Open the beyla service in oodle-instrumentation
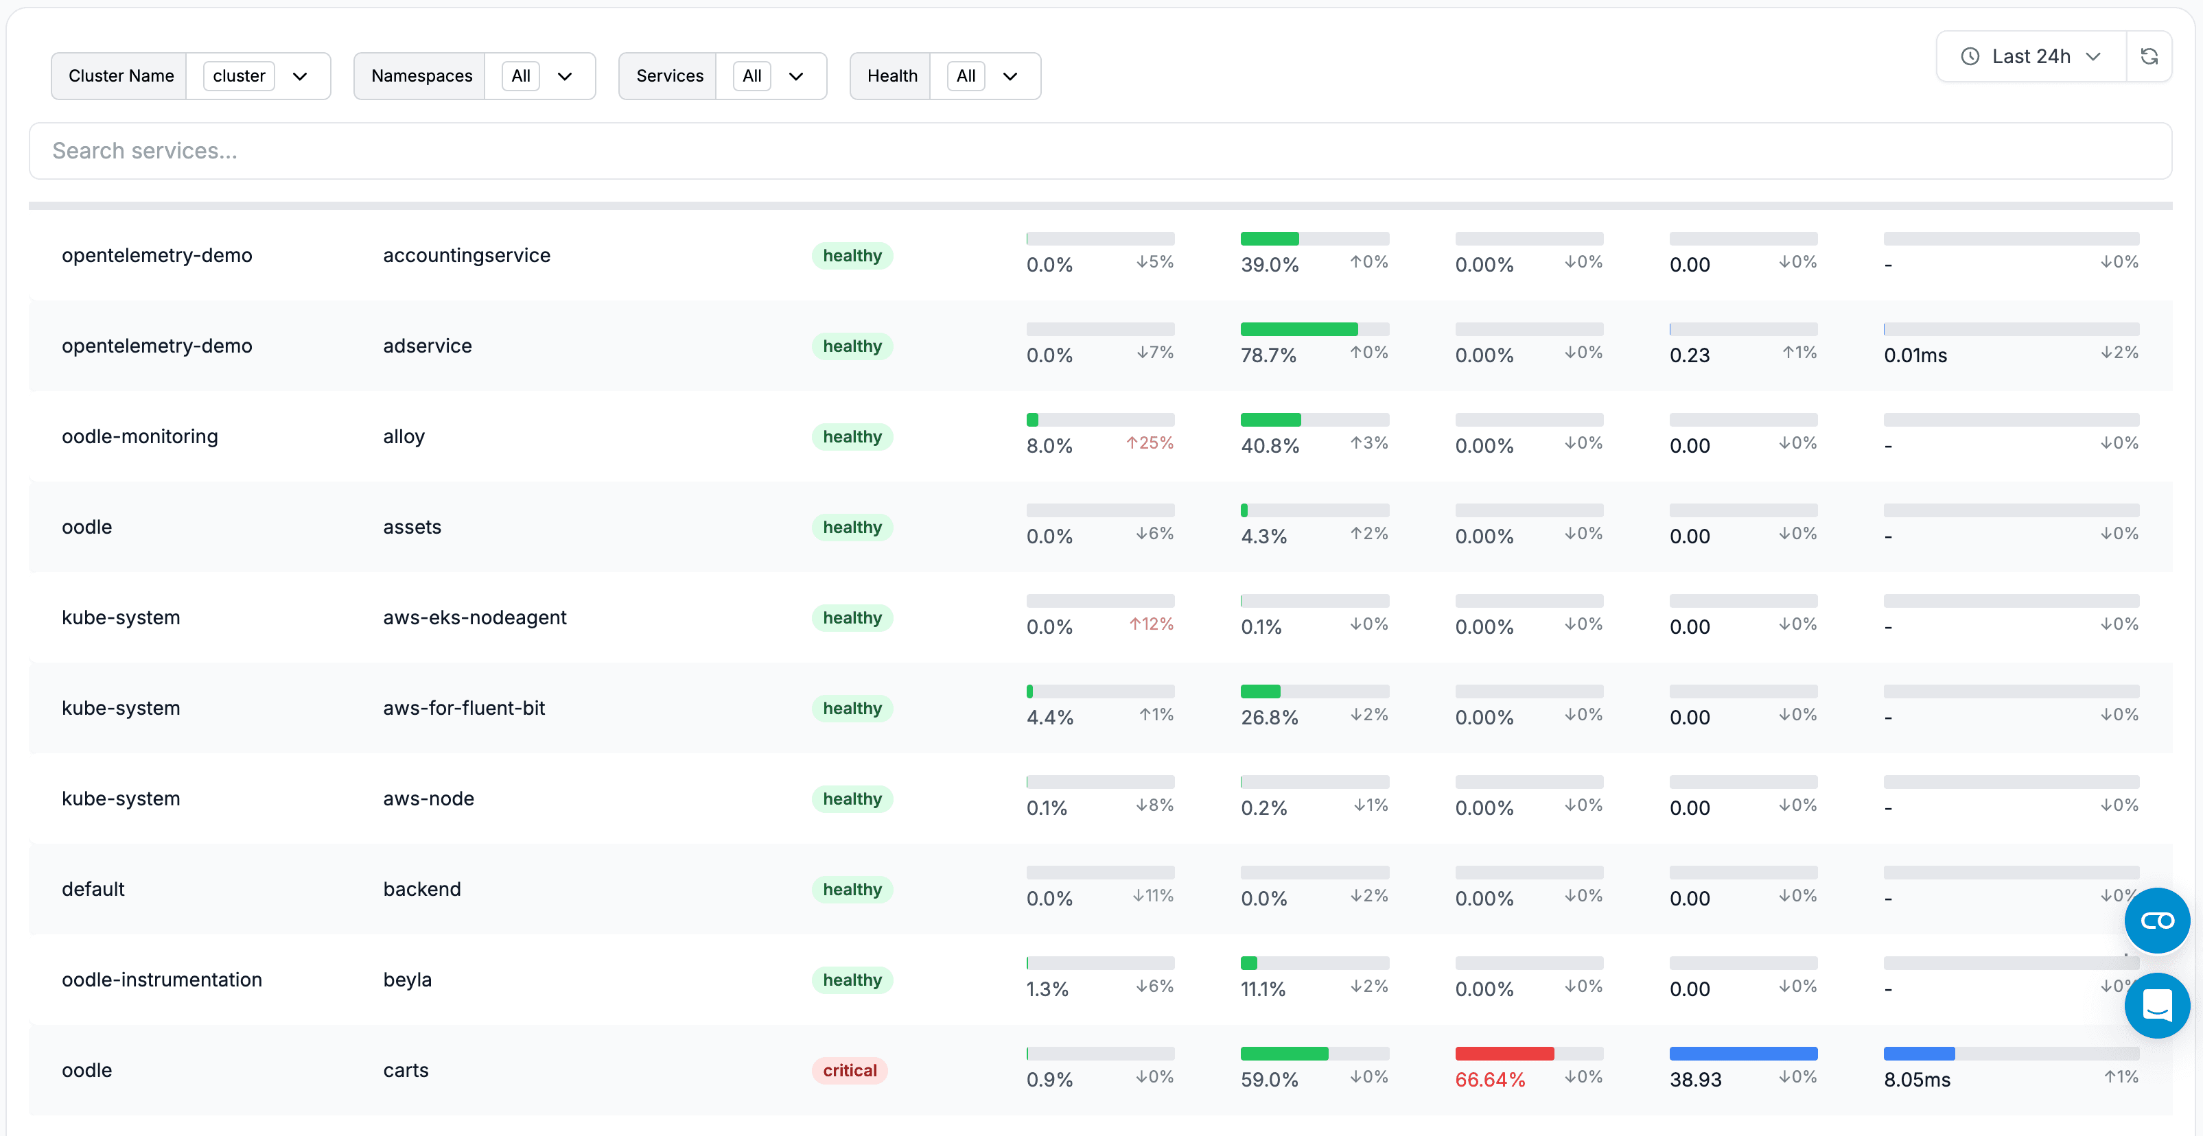 click(407, 980)
